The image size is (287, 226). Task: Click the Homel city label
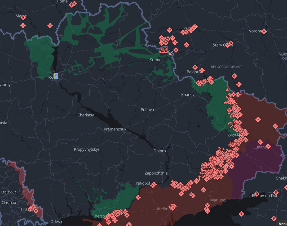point(63,2)
